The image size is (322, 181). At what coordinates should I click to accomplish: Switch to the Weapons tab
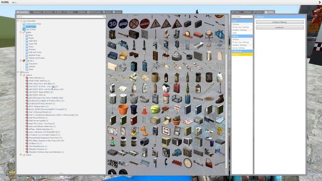(x=36, y=12)
